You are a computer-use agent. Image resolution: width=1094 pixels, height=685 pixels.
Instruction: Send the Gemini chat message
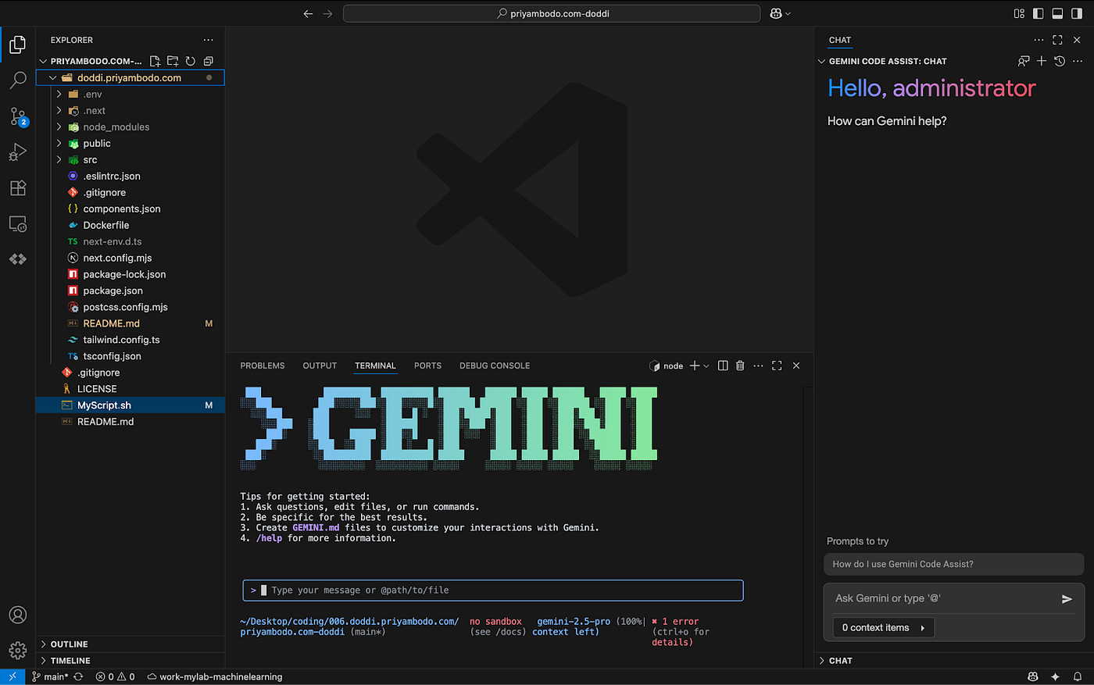1067,599
